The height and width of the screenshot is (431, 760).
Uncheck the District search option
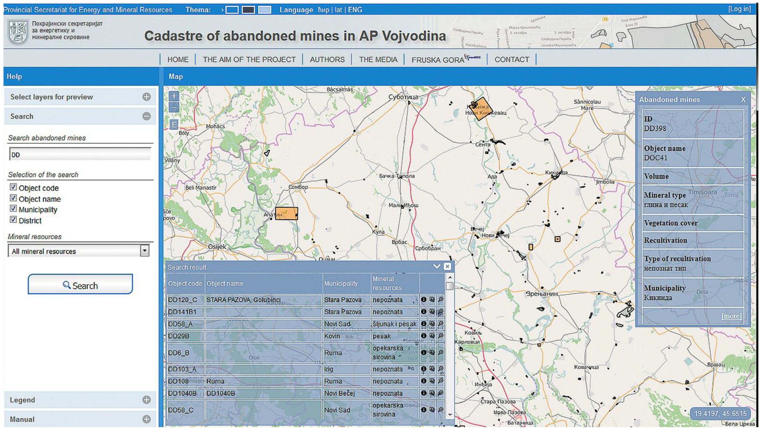click(x=13, y=219)
